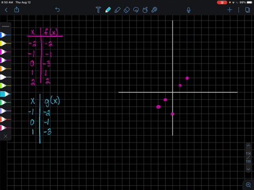Choose the orange pen color
The height and width of the screenshot is (190, 254).
click(x=5, y=69)
